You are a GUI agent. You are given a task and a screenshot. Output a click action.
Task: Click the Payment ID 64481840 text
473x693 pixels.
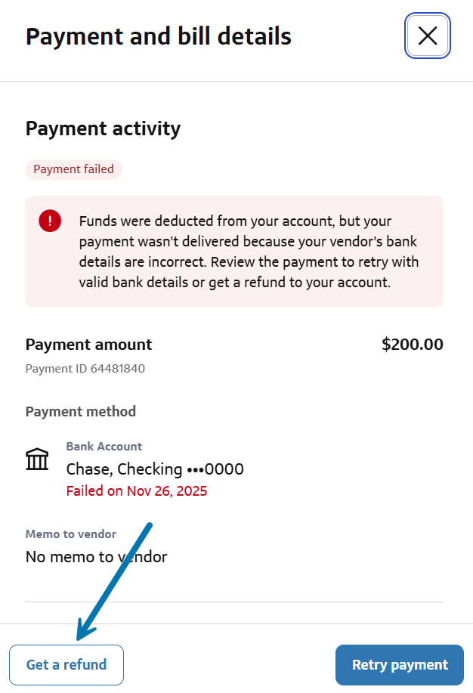[85, 369]
